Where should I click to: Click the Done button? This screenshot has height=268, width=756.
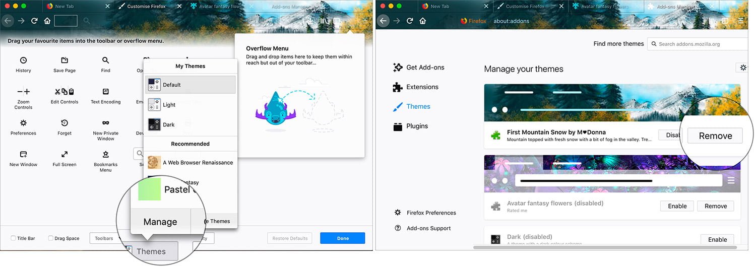coord(343,238)
